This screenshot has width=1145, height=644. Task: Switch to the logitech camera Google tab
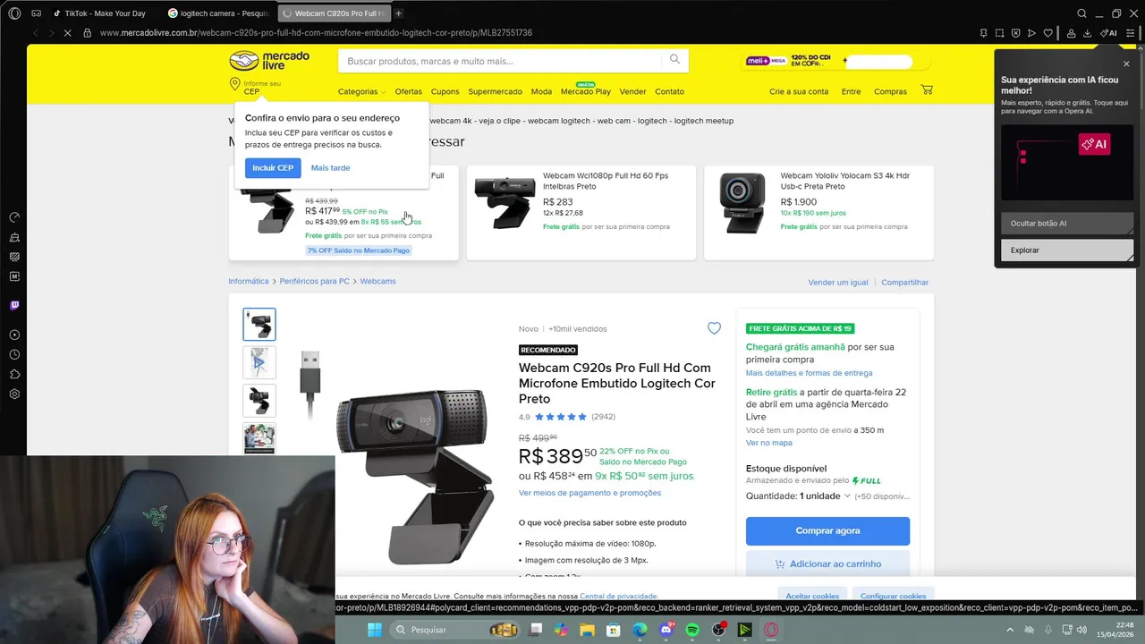(219, 13)
